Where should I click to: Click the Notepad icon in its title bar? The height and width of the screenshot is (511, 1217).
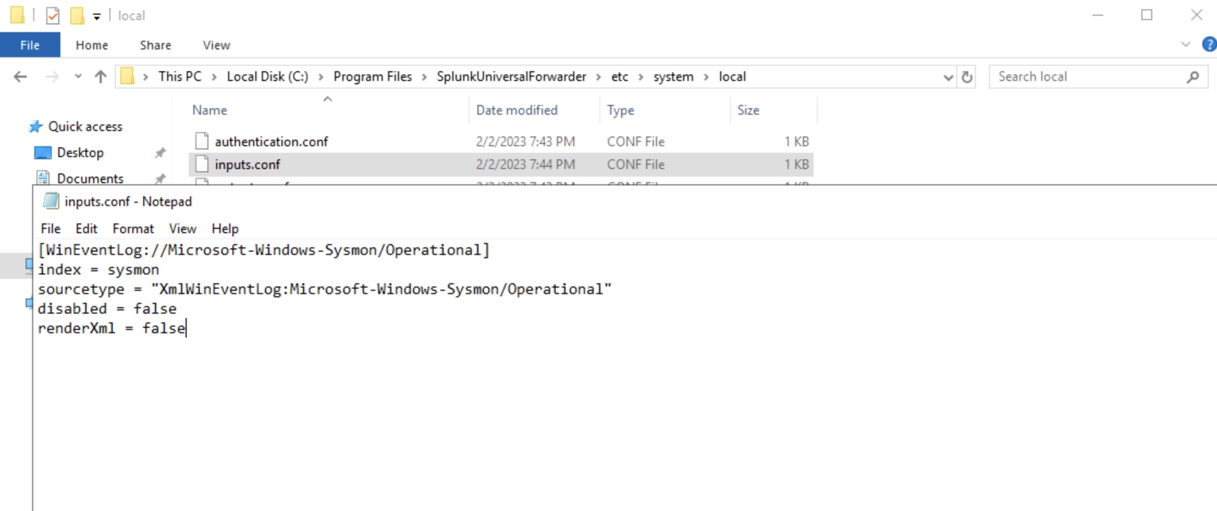tap(51, 201)
